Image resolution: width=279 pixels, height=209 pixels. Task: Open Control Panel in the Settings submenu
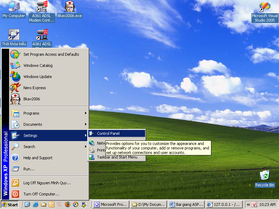pos(117,133)
